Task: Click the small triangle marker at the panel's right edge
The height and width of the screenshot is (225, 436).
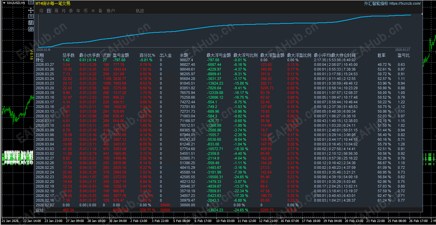Action: click(x=422, y=14)
